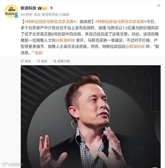Viewport: 165px width, 168px height.
Task: Click the collapse image icon above photo
Action: point(22,61)
